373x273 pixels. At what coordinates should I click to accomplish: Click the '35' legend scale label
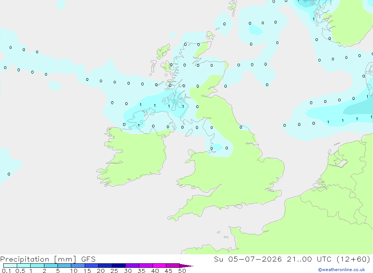(141, 271)
